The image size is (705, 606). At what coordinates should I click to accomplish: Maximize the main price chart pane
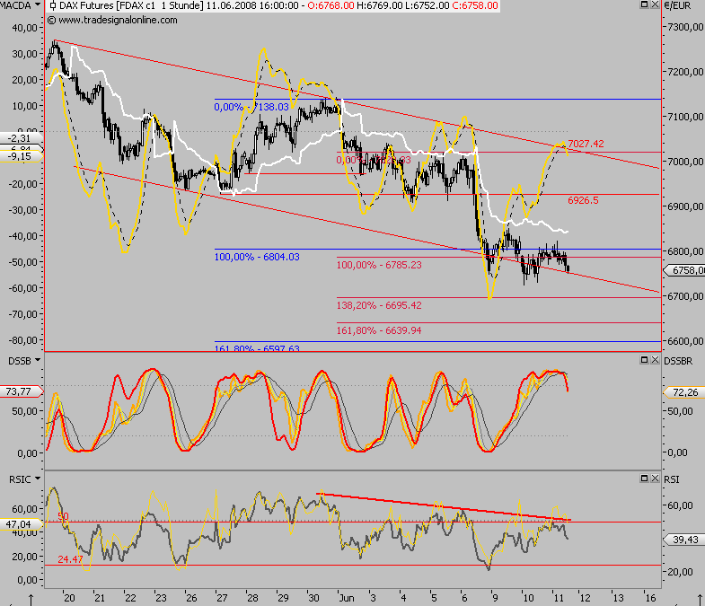[x=644, y=4]
